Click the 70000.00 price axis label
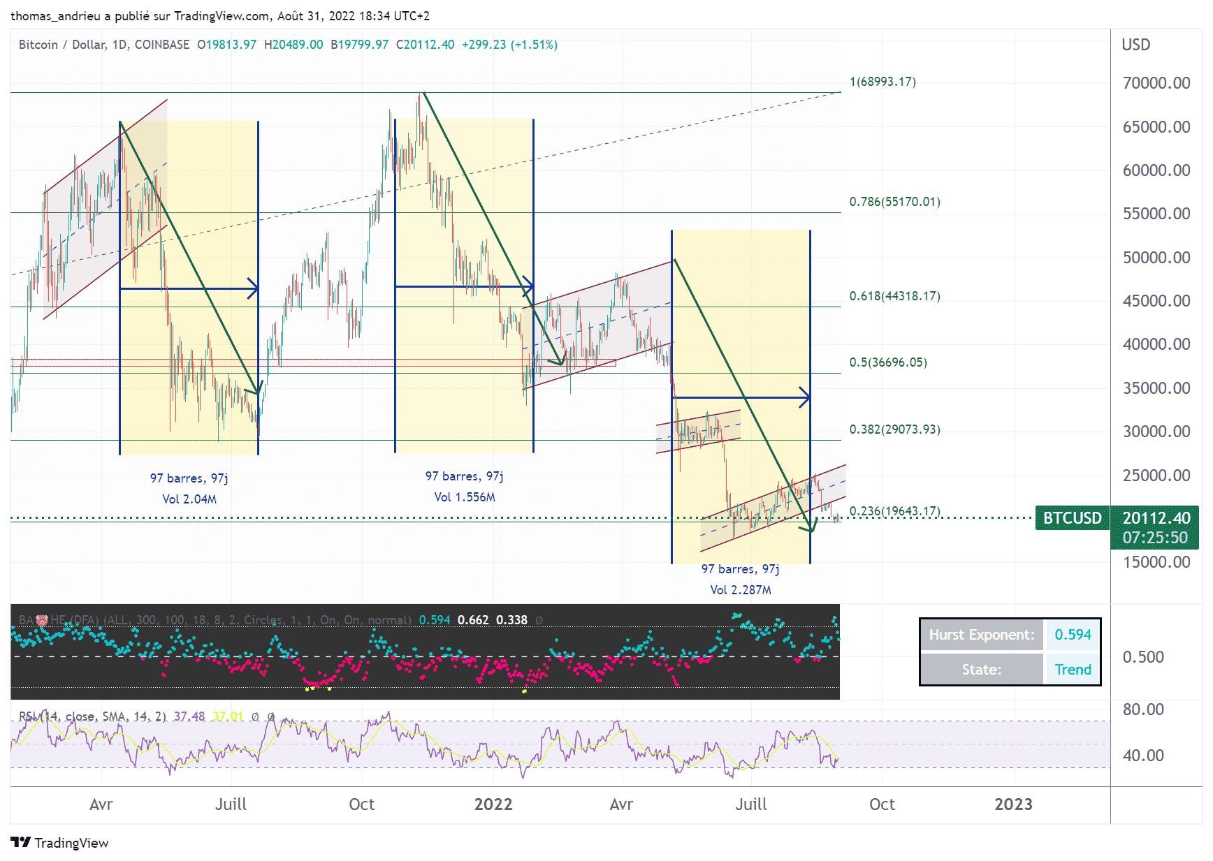The height and width of the screenshot is (861, 1213). coord(1156,83)
